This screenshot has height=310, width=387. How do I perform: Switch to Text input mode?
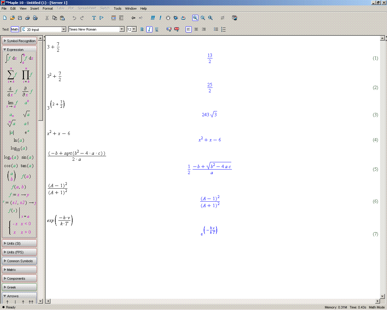pos(5,29)
